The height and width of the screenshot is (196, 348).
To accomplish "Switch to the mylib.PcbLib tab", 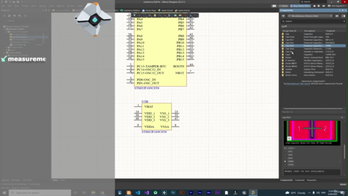I will (x=182, y=10).
